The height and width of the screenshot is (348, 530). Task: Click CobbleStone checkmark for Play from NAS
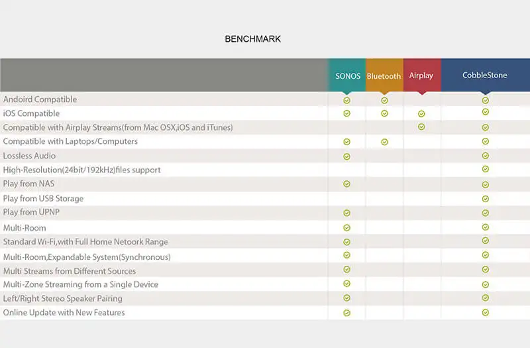(486, 185)
